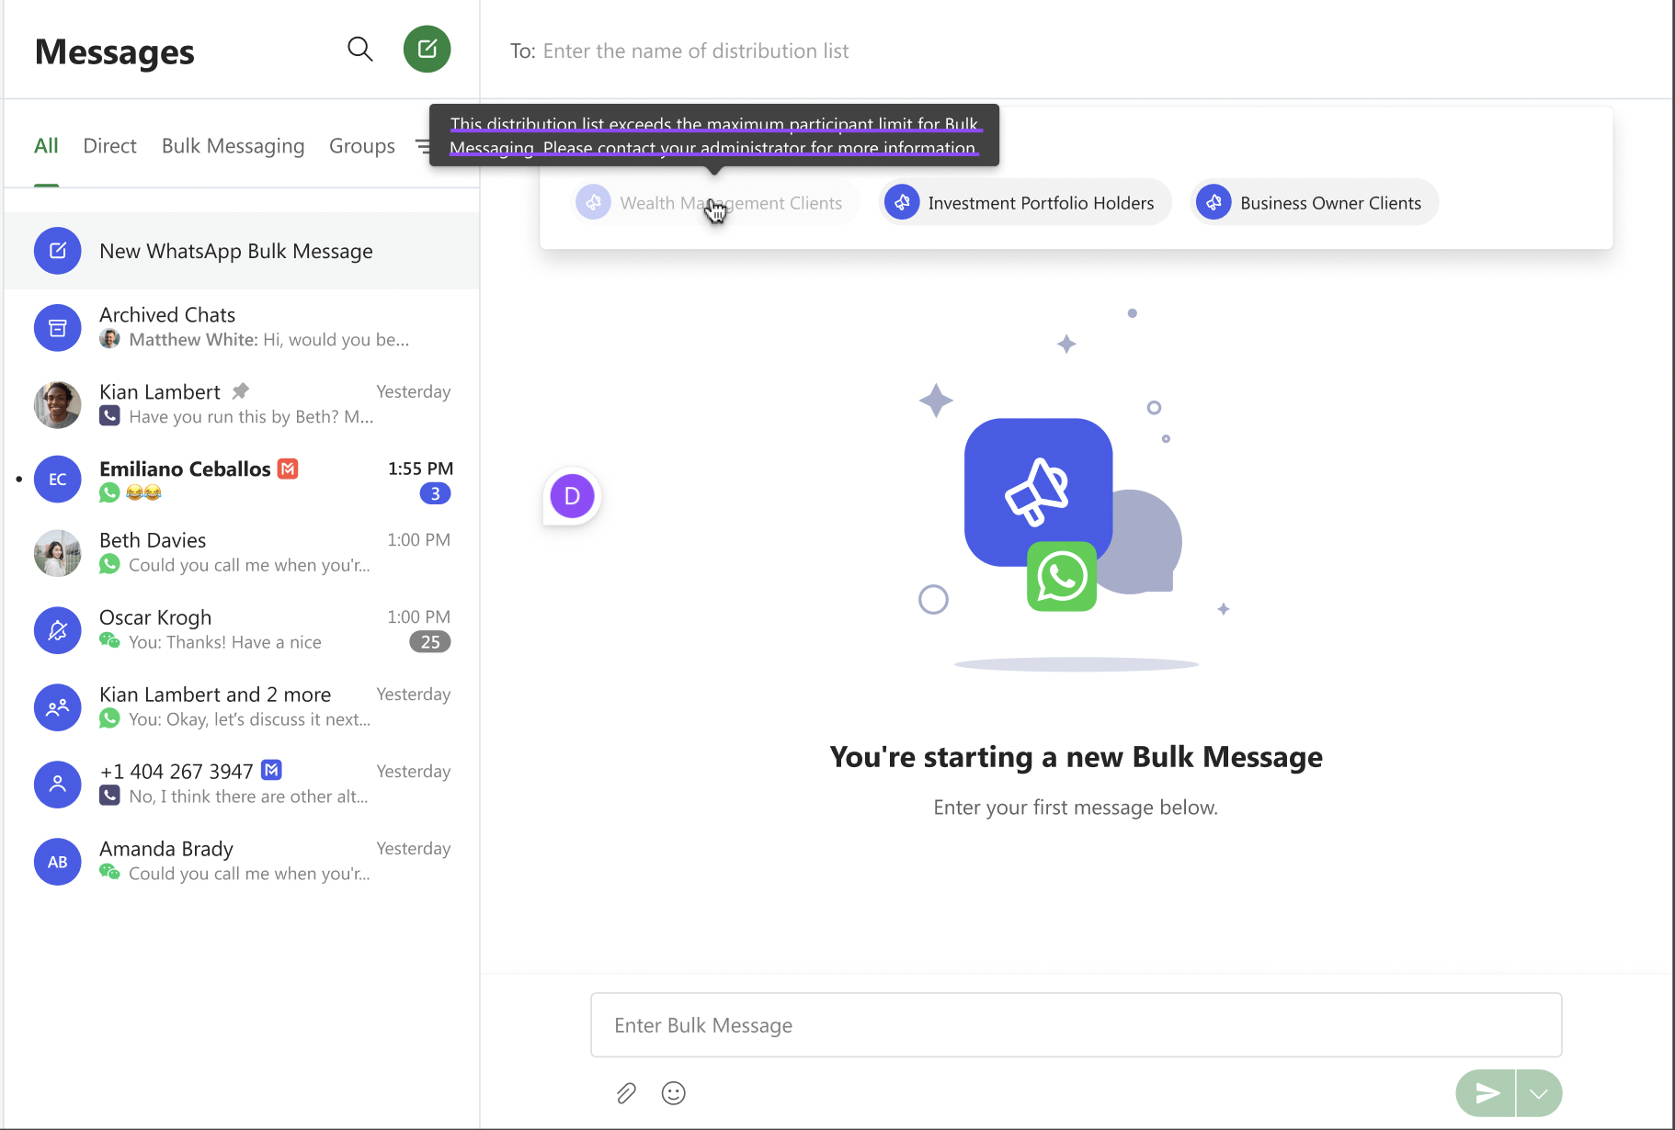Click the WhatsApp icon under Kian Lambert and 2 more
The image size is (1675, 1130).
[x=109, y=718]
